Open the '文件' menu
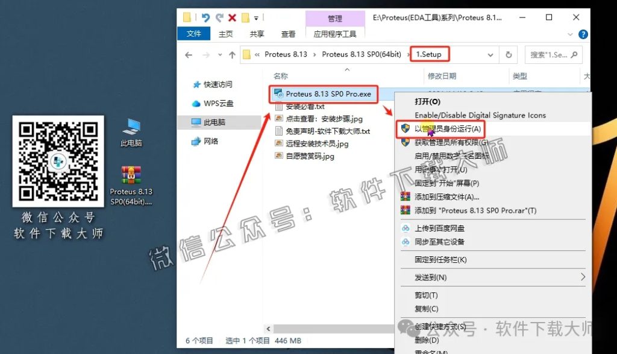 pos(193,34)
